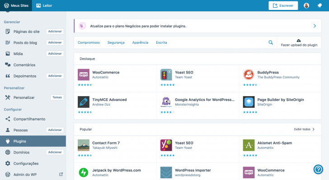Screen dimensions: 329x180
Task: Click the Akismet Anti-Spam title
Action: click(275, 143)
